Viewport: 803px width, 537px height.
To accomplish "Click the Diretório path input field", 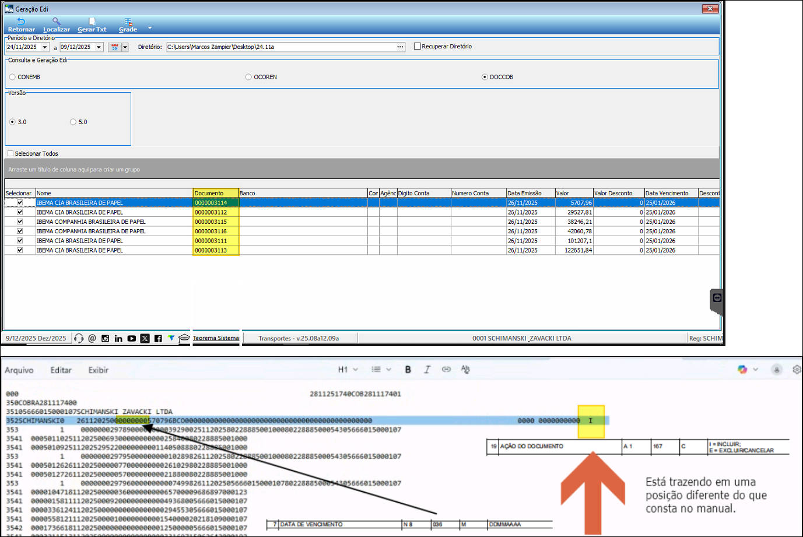I will tap(280, 47).
